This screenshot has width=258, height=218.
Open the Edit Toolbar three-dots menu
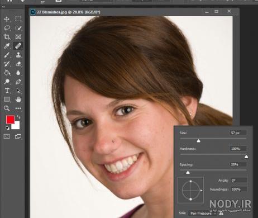pyautogui.click(x=18, y=108)
